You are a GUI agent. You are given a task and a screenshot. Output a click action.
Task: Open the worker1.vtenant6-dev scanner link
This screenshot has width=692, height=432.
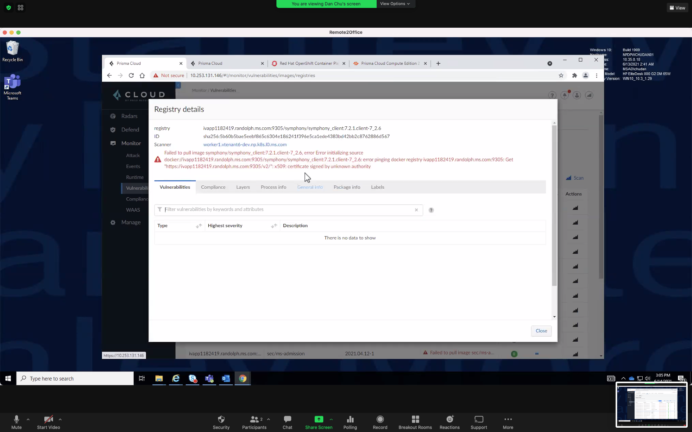point(245,145)
